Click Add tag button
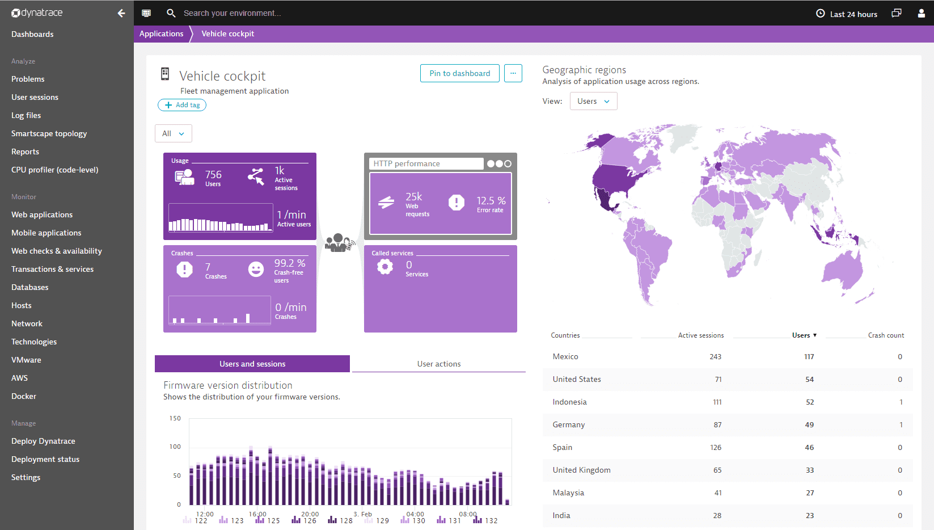Image resolution: width=934 pixels, height=530 pixels. click(x=182, y=105)
